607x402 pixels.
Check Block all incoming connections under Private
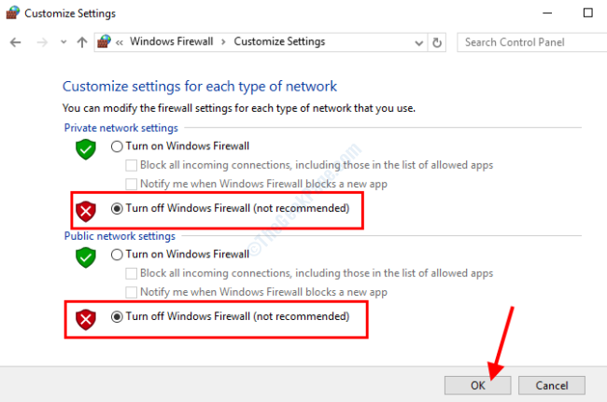coord(132,165)
